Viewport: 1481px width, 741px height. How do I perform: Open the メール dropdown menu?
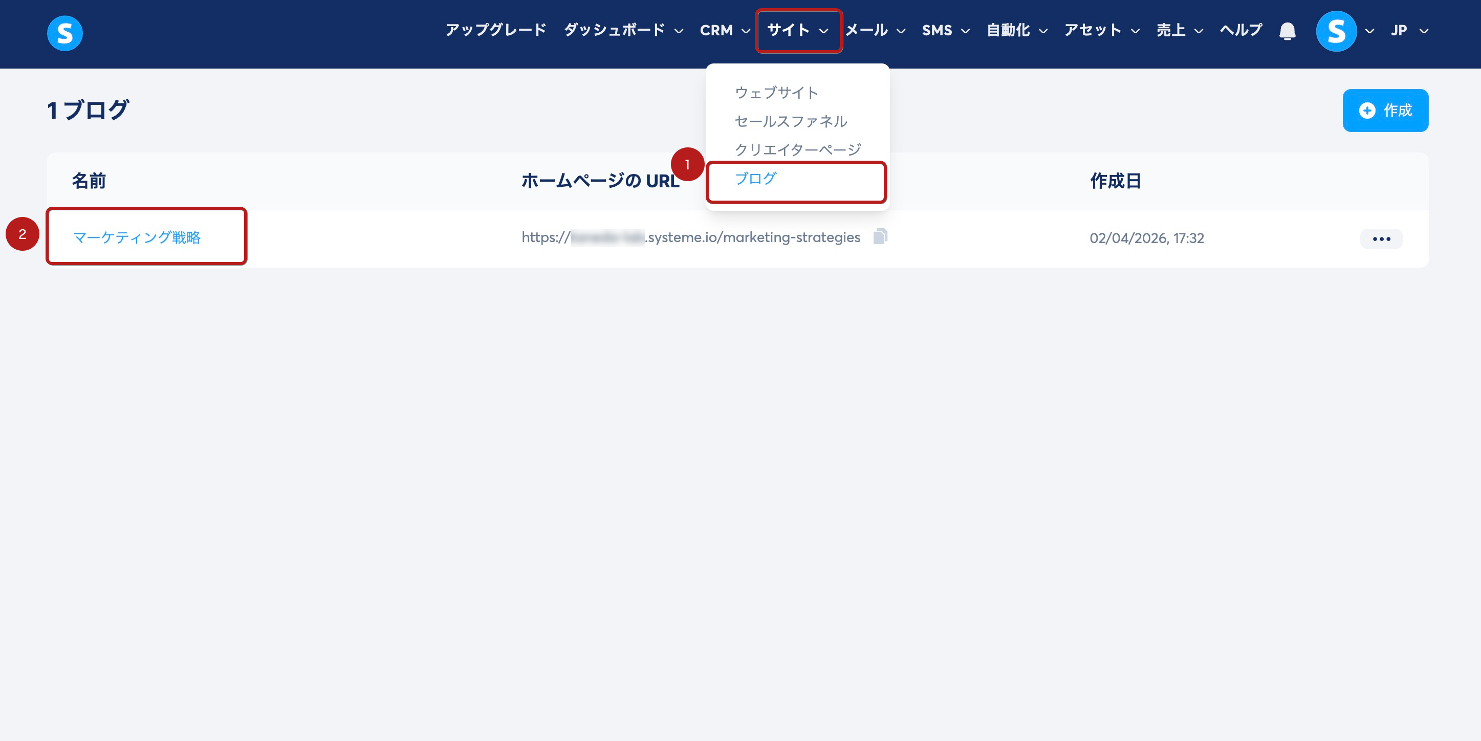(x=875, y=31)
